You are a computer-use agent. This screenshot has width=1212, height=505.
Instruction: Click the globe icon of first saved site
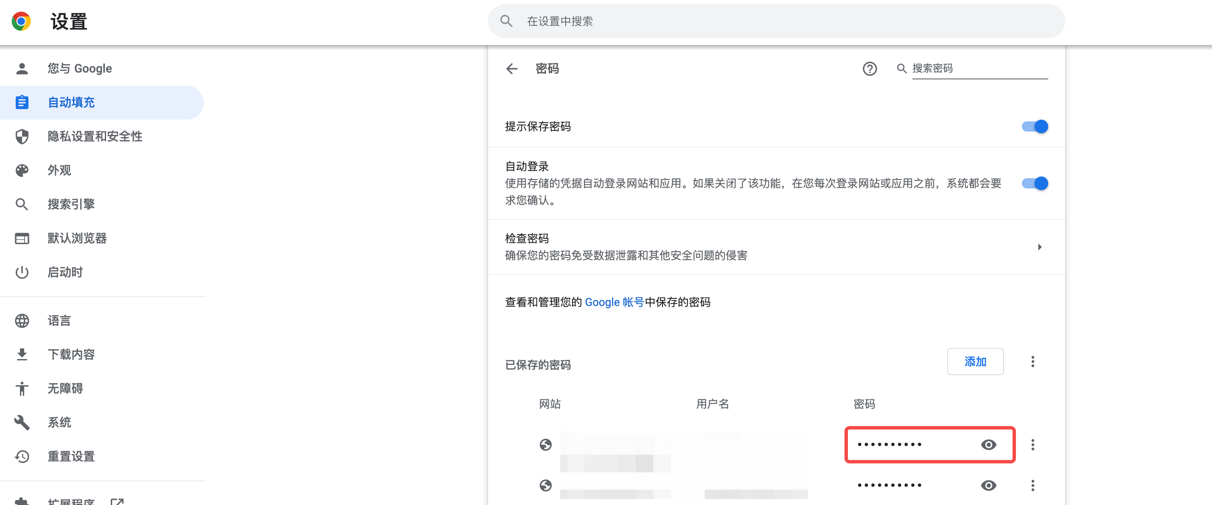tap(545, 444)
